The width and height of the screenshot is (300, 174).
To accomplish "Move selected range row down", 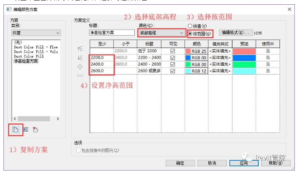I will pyautogui.click(x=80, y=58).
